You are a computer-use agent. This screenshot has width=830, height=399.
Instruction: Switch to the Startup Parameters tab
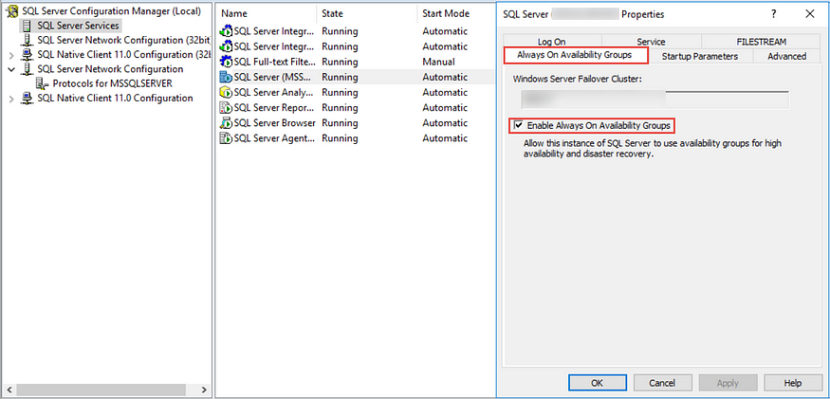[700, 56]
